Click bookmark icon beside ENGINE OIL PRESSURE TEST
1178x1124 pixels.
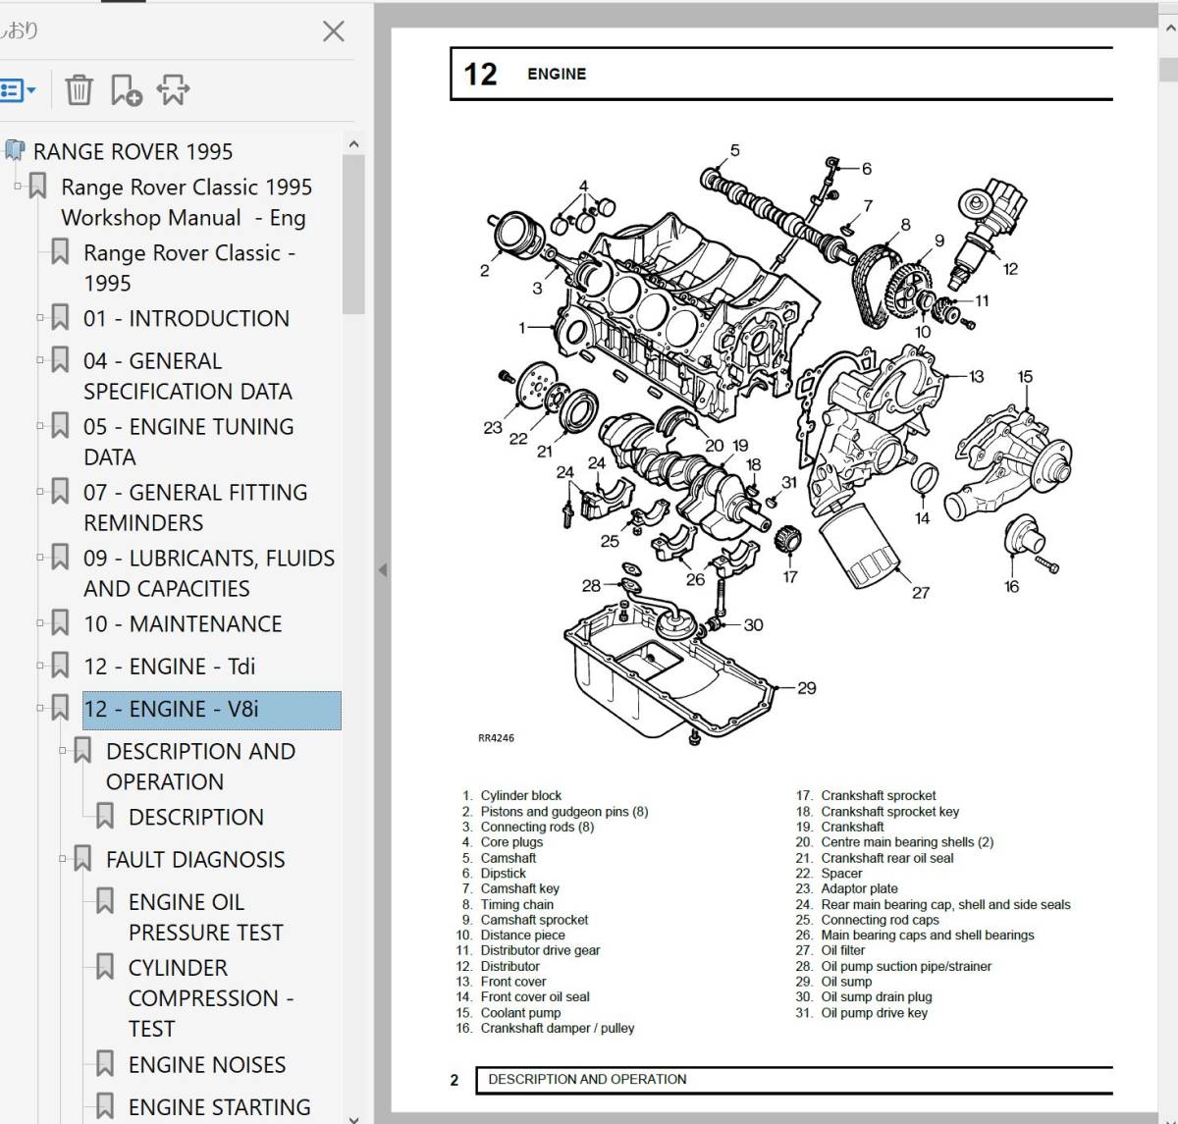pos(105,900)
